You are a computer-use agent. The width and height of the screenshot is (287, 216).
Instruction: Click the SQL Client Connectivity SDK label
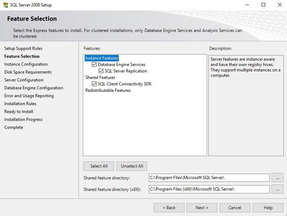[124, 84]
